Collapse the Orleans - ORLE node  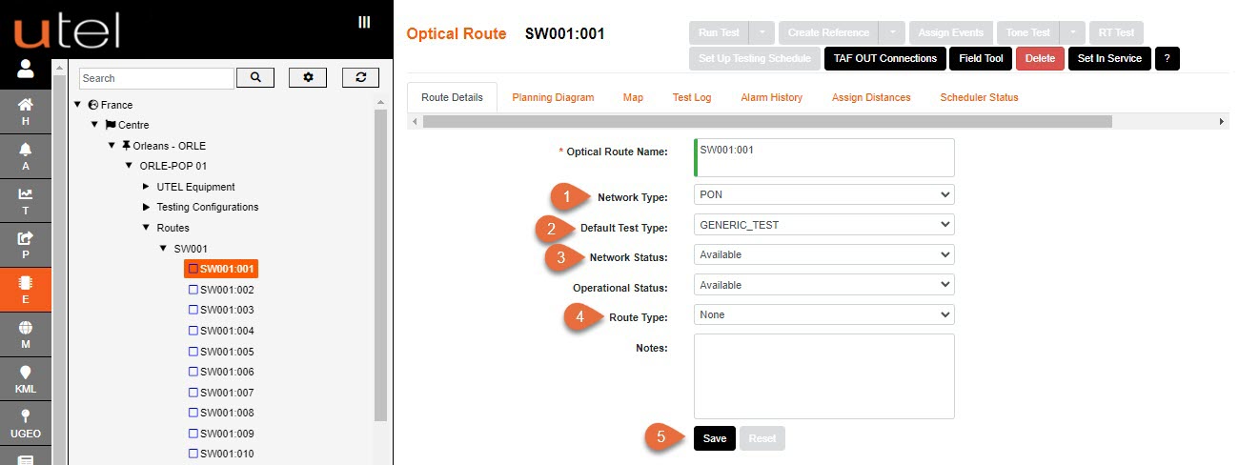click(112, 146)
